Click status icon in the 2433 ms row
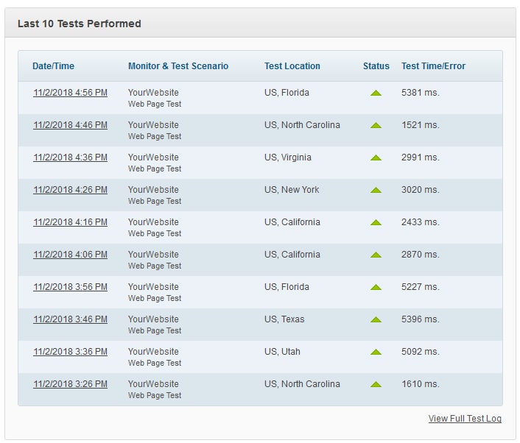The image size is (520, 443). [376, 223]
